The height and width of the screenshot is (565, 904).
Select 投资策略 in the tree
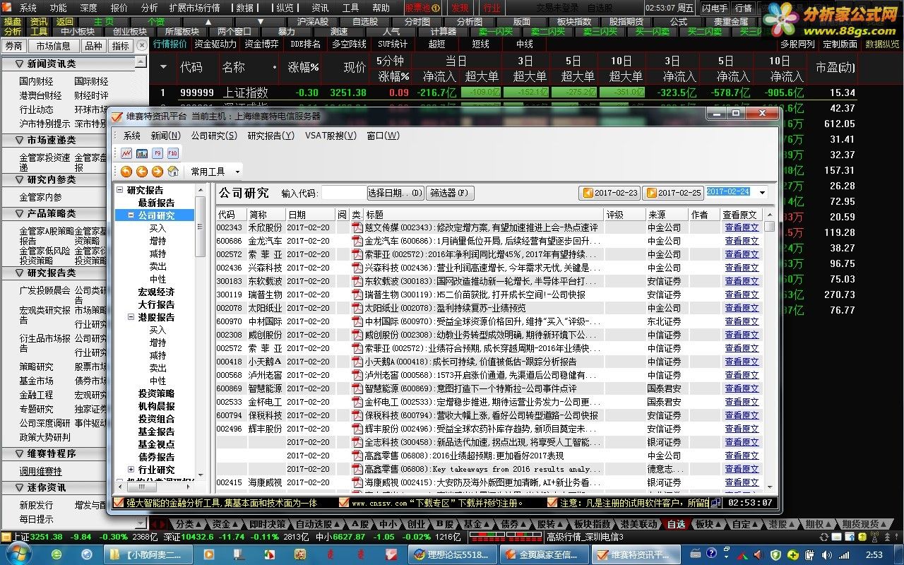click(157, 393)
